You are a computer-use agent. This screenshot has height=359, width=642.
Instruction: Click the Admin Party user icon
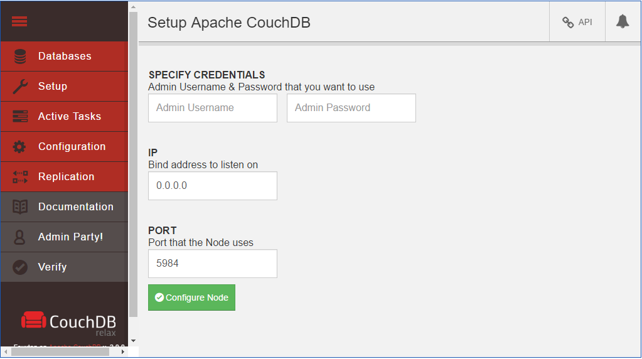pos(20,237)
